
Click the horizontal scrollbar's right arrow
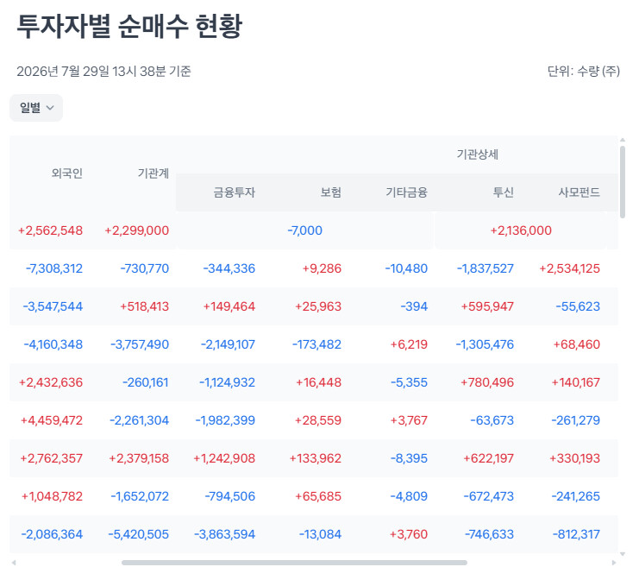tap(614, 563)
